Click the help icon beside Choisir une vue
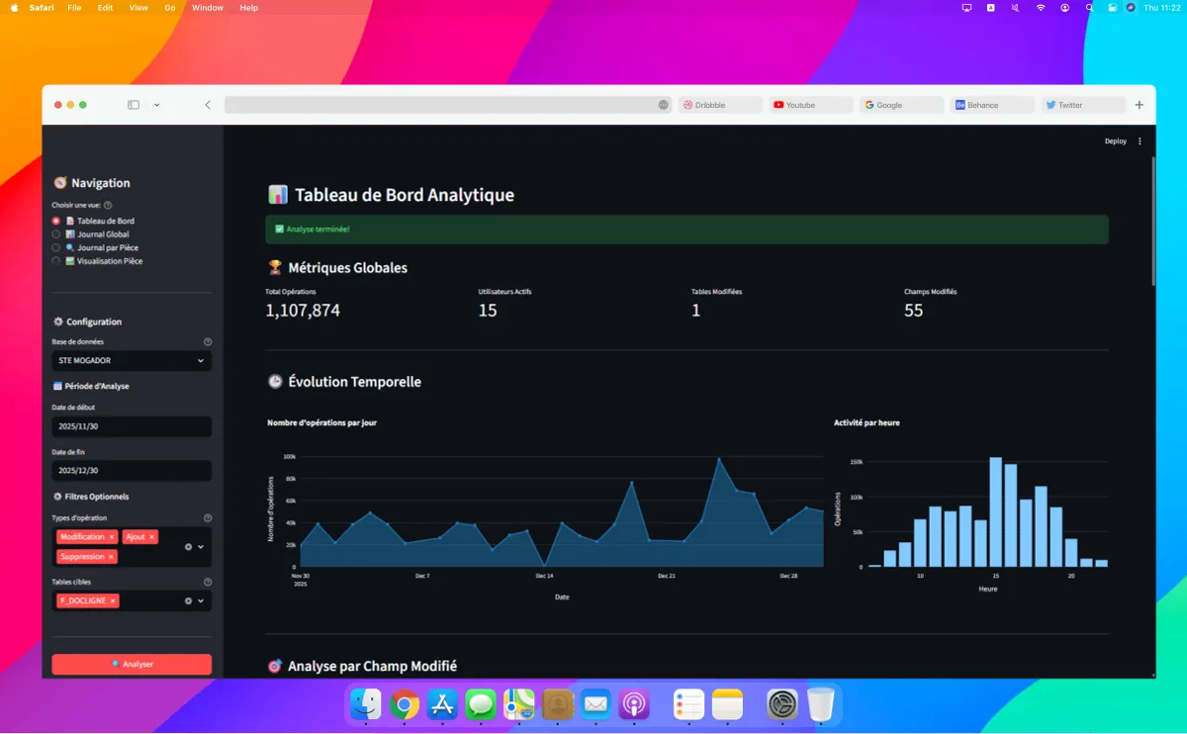Screen dimensions: 1187x734 pyautogui.click(x=106, y=204)
